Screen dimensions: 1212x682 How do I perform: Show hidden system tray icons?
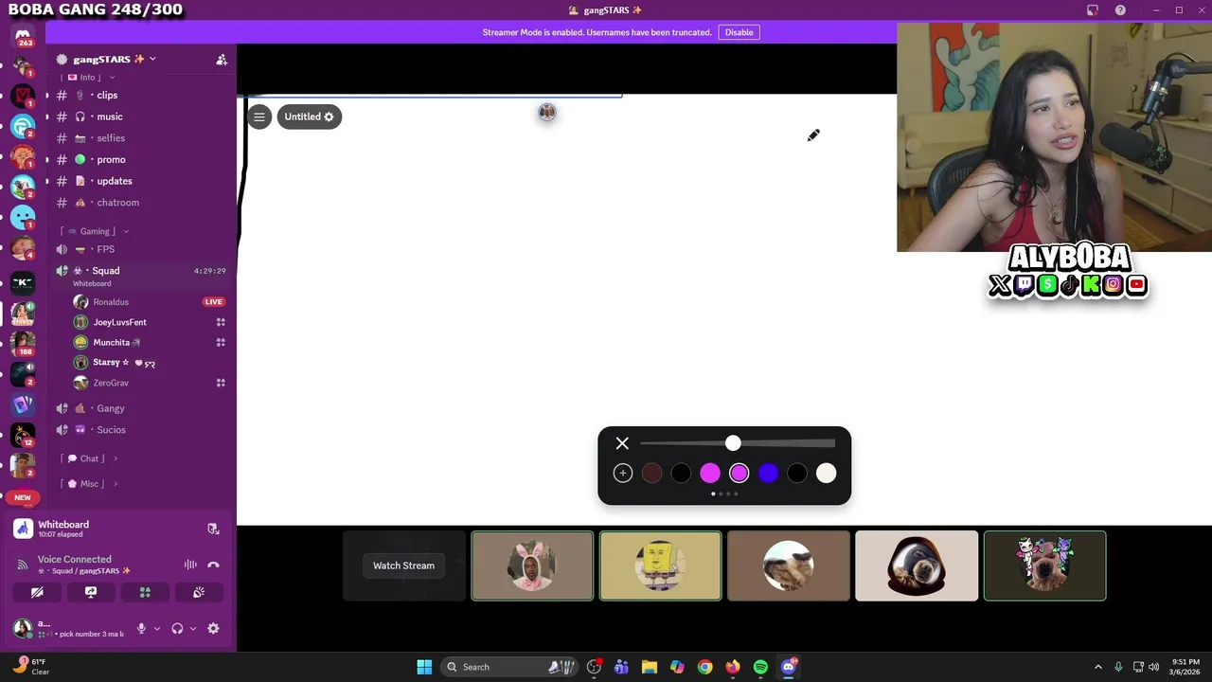1097,667
